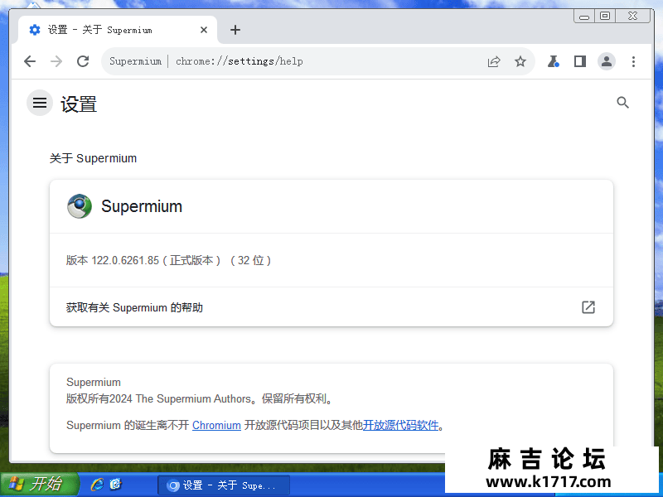
Task: Click the copyright 2024 Supermium Authors text
Action: click(x=199, y=399)
